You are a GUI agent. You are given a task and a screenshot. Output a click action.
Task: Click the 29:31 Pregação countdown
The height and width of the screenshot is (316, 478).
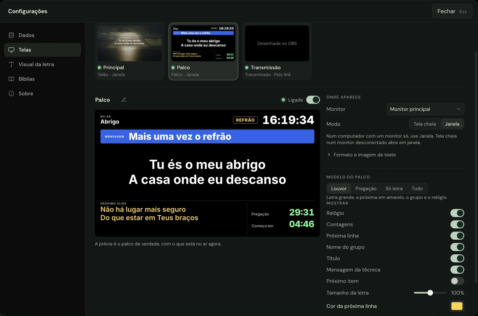coord(301,212)
